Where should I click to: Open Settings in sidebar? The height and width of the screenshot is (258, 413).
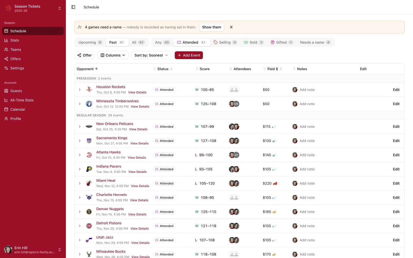[x=33, y=68]
